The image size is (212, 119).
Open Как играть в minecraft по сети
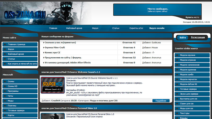[x=20, y=64]
